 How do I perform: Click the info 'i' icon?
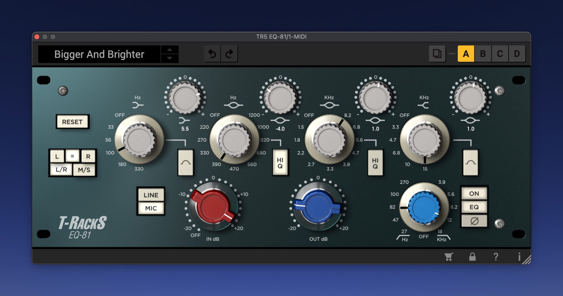tap(519, 257)
